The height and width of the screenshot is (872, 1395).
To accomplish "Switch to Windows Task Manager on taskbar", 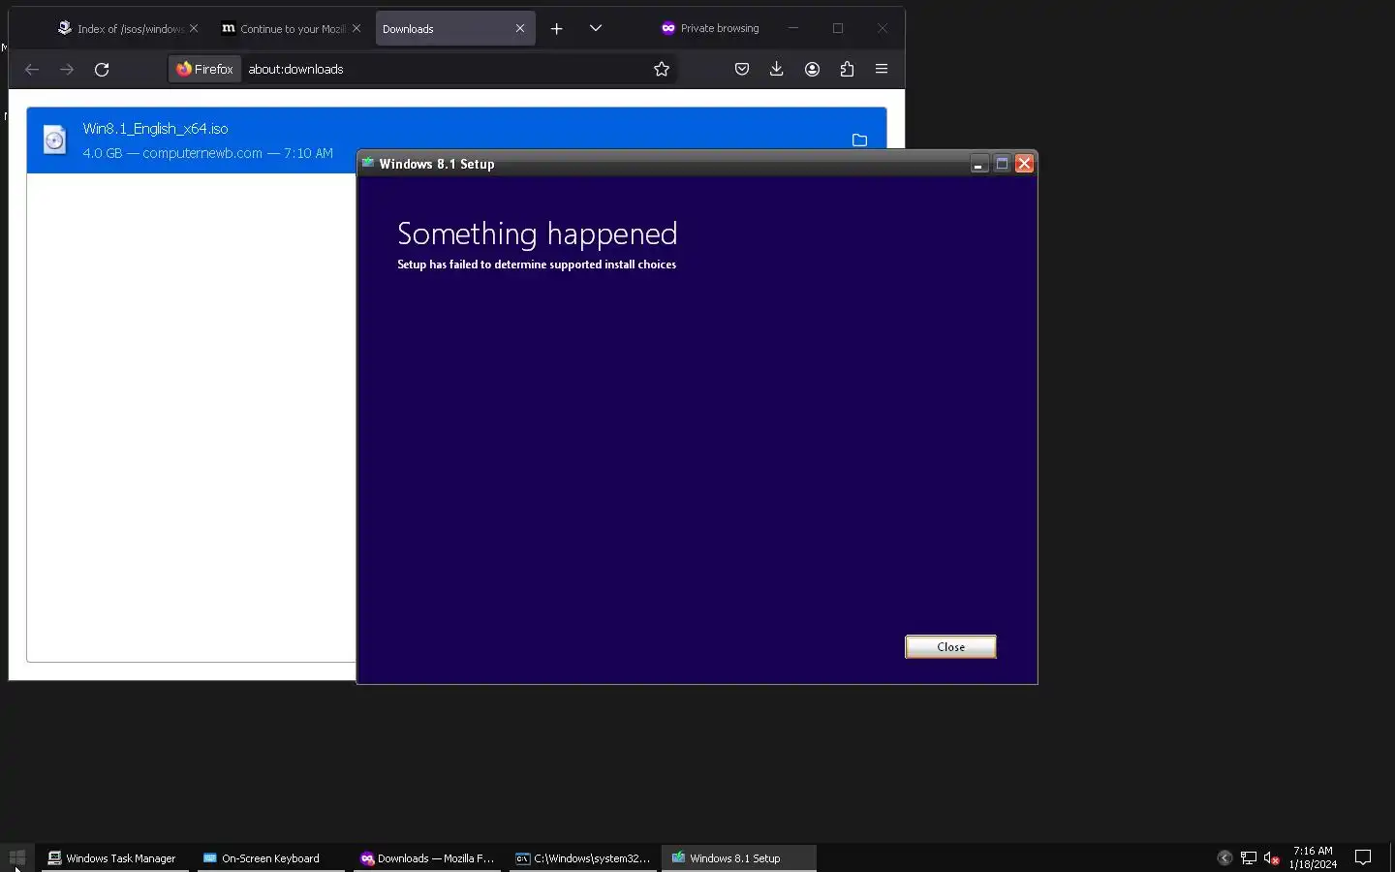I will pyautogui.click(x=113, y=857).
